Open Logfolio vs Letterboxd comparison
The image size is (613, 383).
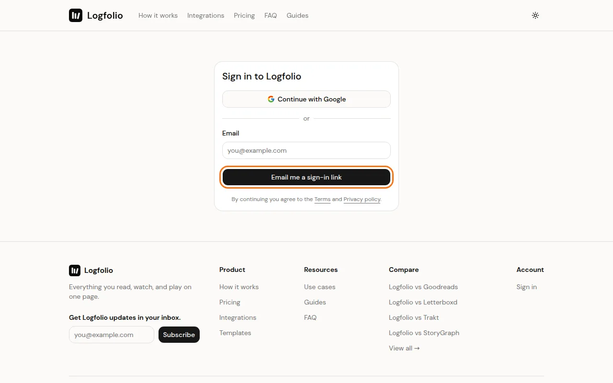423,302
